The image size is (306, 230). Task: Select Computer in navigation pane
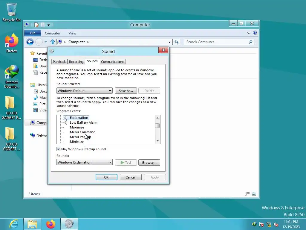[x=39, y=122]
